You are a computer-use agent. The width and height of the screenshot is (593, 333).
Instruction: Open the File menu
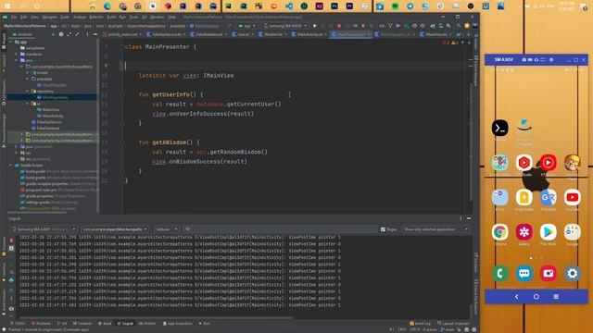(x=14, y=17)
